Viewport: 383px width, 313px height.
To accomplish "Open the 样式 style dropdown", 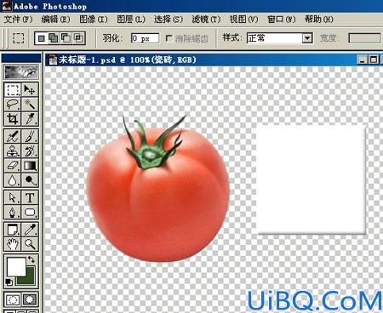I will (307, 38).
